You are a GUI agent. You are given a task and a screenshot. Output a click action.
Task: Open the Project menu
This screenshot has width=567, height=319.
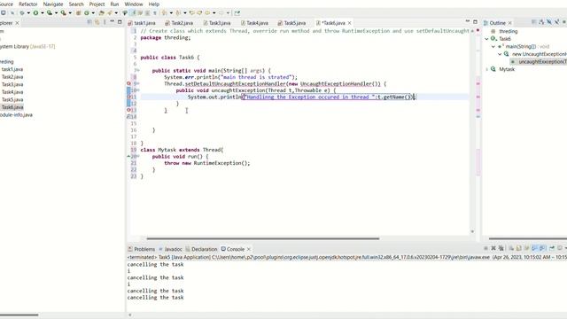point(97,4)
